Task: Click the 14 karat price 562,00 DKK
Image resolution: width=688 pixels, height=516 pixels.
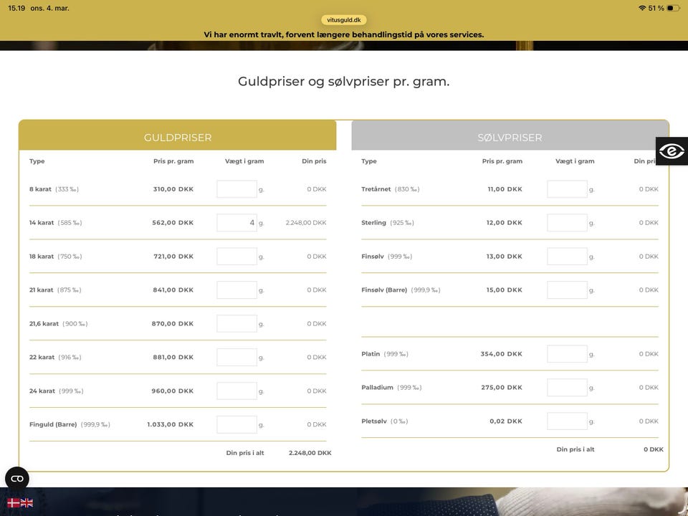Action: coord(173,223)
